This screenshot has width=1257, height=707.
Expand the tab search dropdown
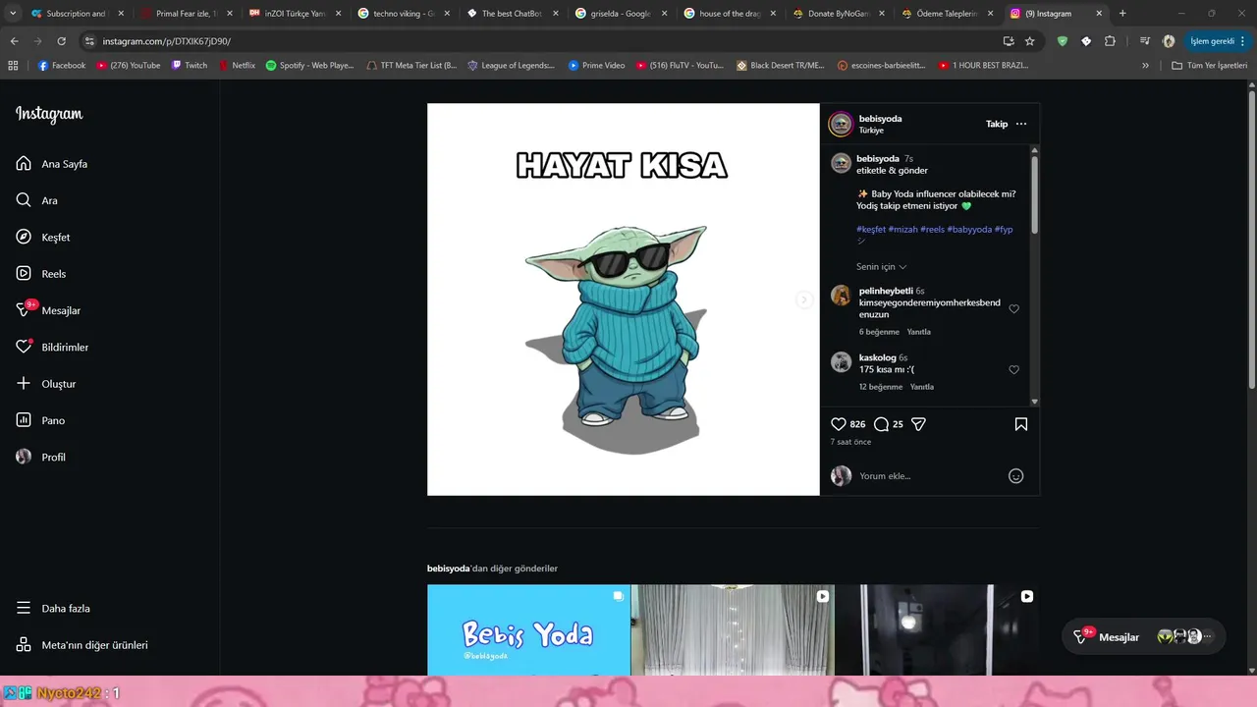click(x=12, y=14)
